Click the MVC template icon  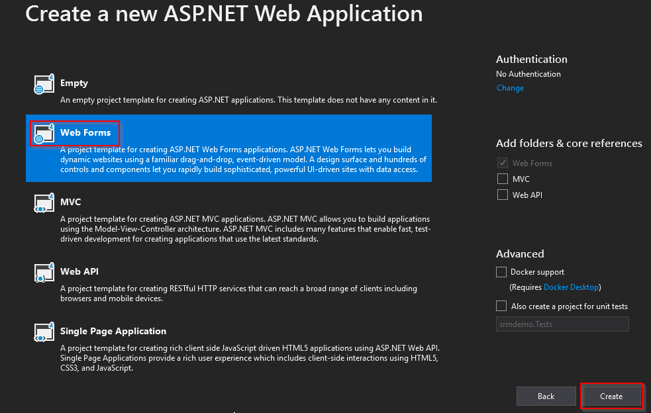click(x=44, y=203)
